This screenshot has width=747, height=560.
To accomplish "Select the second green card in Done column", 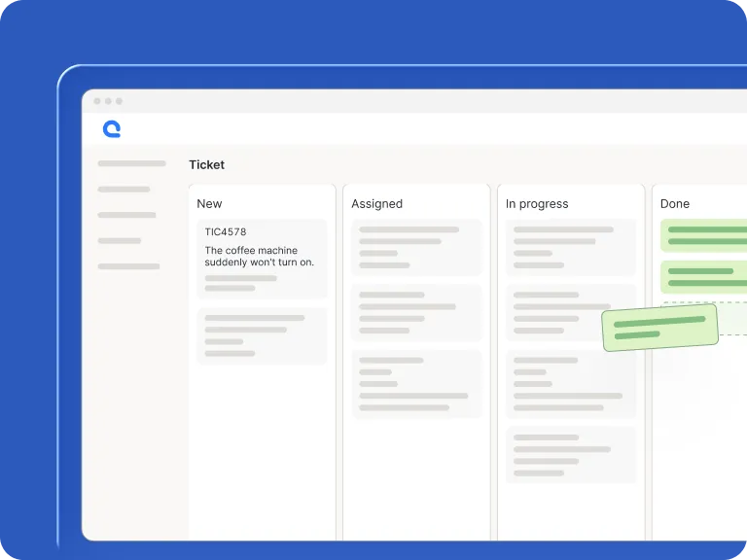I will pos(704,277).
